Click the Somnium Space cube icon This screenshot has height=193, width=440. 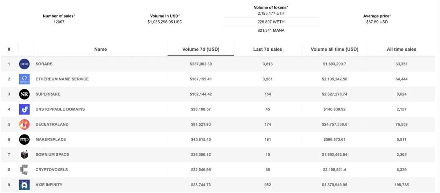click(24, 154)
